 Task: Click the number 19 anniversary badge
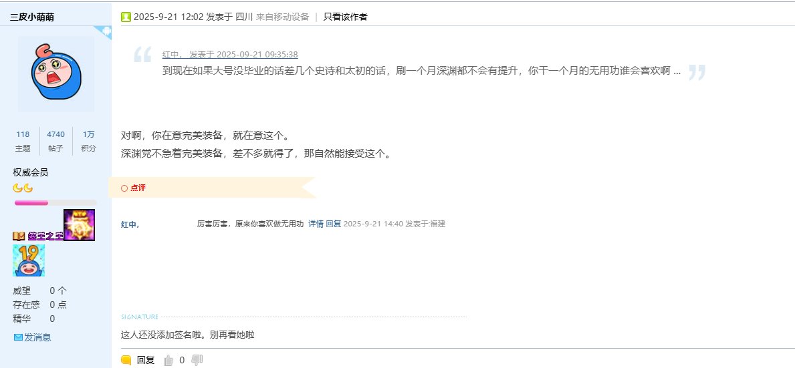pos(29,260)
